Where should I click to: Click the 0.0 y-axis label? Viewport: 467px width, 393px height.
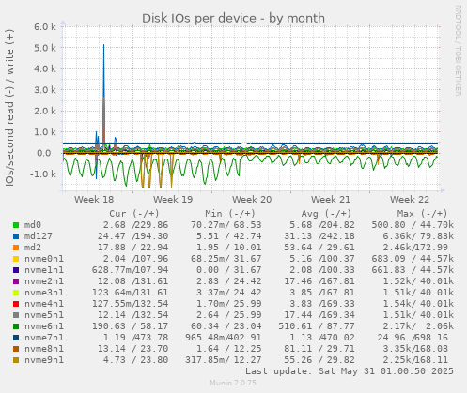(x=44, y=153)
